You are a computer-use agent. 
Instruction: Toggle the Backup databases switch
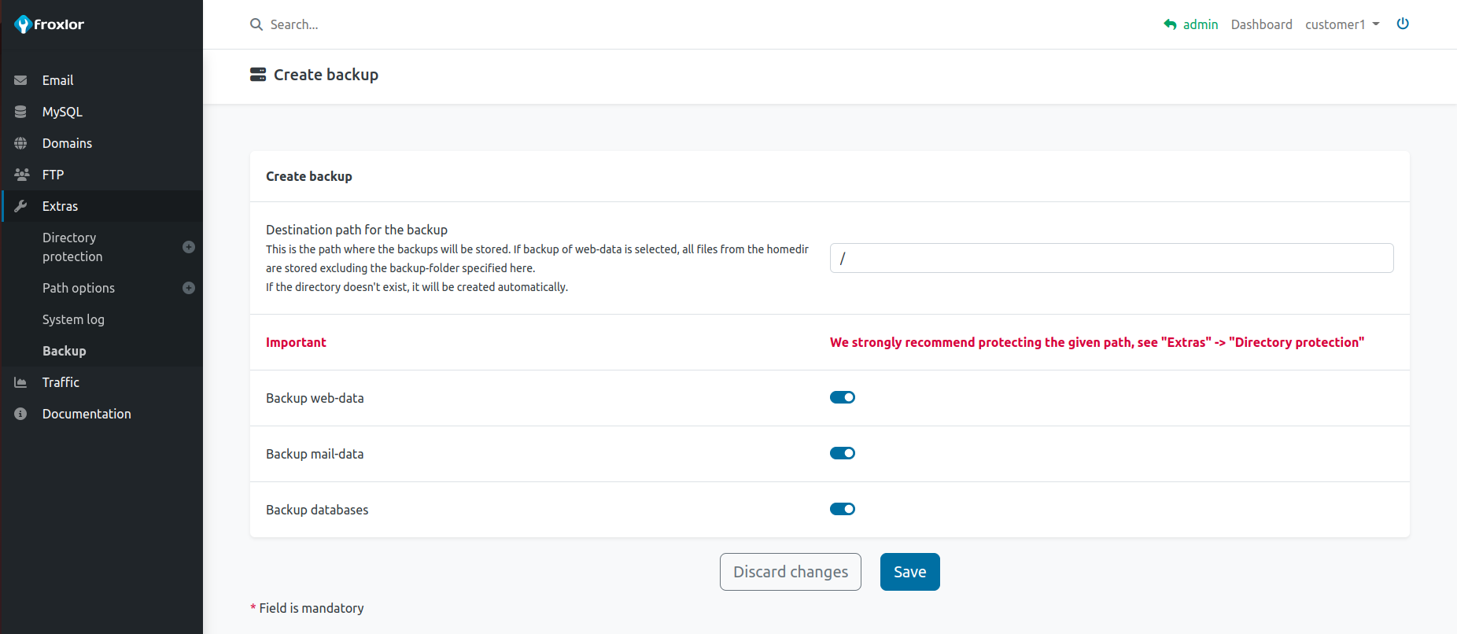pos(842,509)
